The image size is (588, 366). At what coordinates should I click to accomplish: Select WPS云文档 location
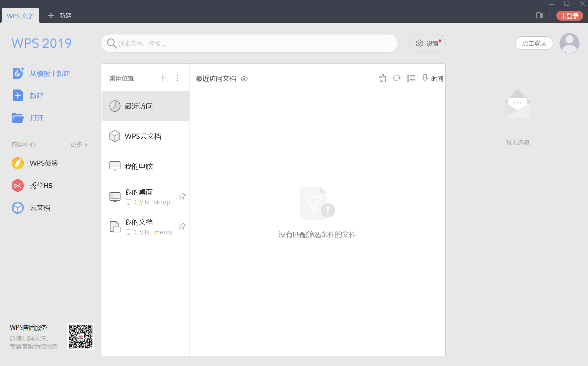145,136
